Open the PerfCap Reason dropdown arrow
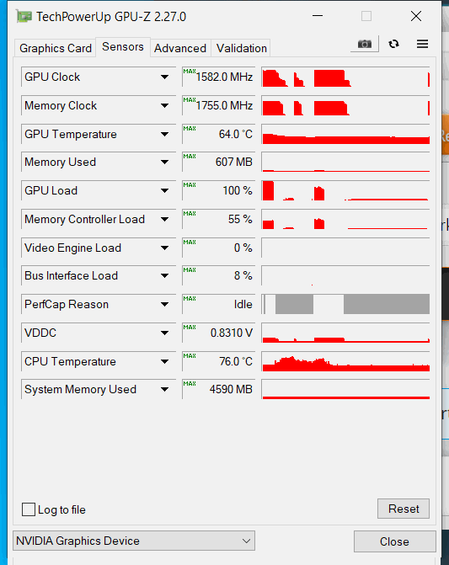449x565 pixels. coord(164,305)
